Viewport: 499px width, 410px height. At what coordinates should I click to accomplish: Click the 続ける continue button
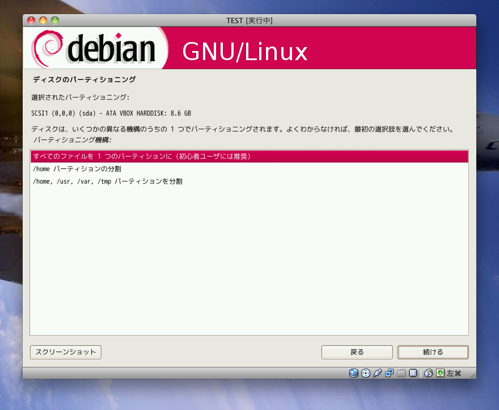[433, 352]
